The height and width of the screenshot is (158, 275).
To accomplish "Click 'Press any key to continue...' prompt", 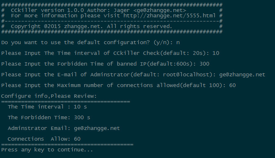I will click(x=47, y=150).
